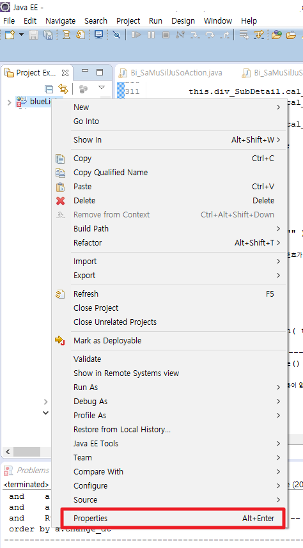Expand the Import submenu
Screen dimensions: 303x548
point(169,261)
